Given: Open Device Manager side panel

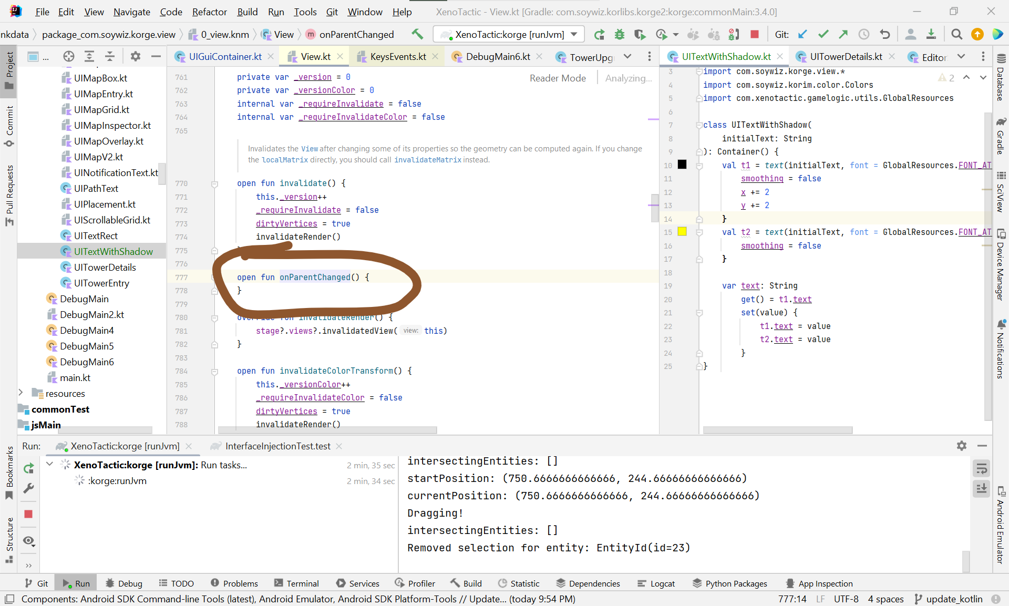Looking at the screenshot, I should [1001, 265].
